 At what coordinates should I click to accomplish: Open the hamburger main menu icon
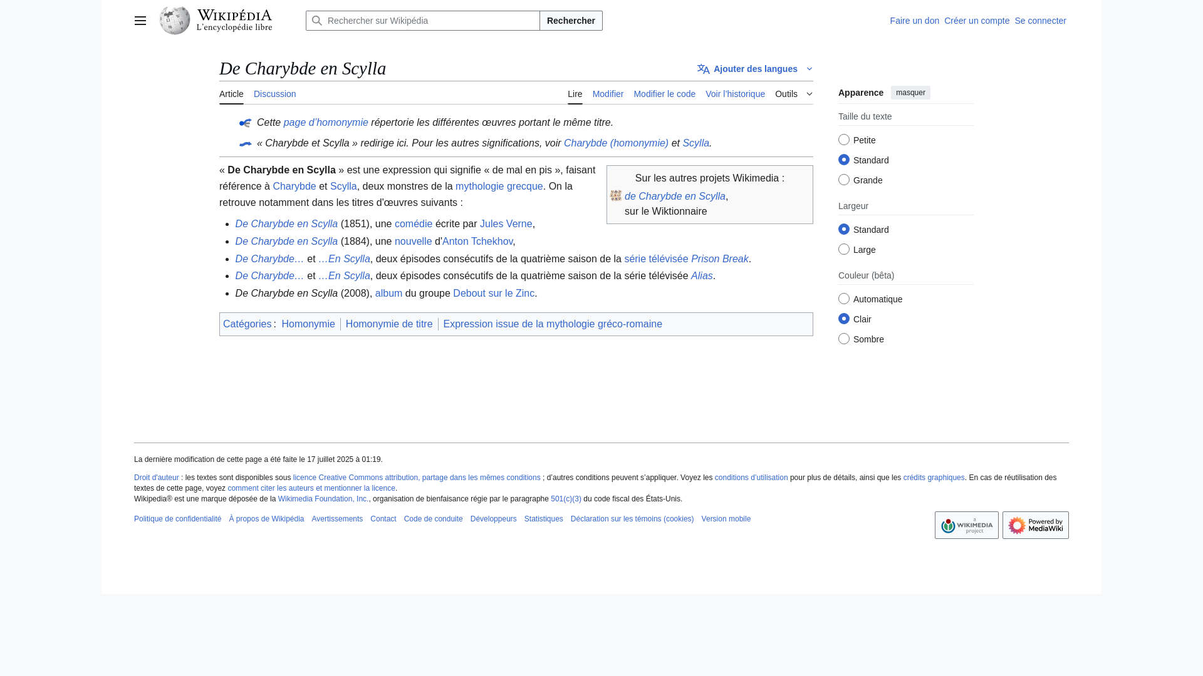140,21
